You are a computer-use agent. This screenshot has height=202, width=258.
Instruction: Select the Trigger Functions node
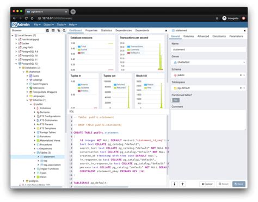click(x=49, y=169)
